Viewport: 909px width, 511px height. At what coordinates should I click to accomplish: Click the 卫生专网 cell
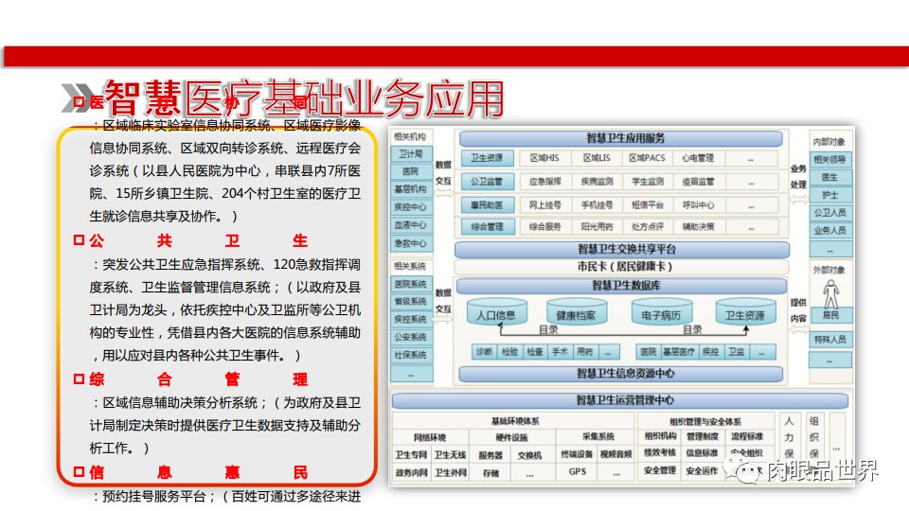click(x=412, y=455)
